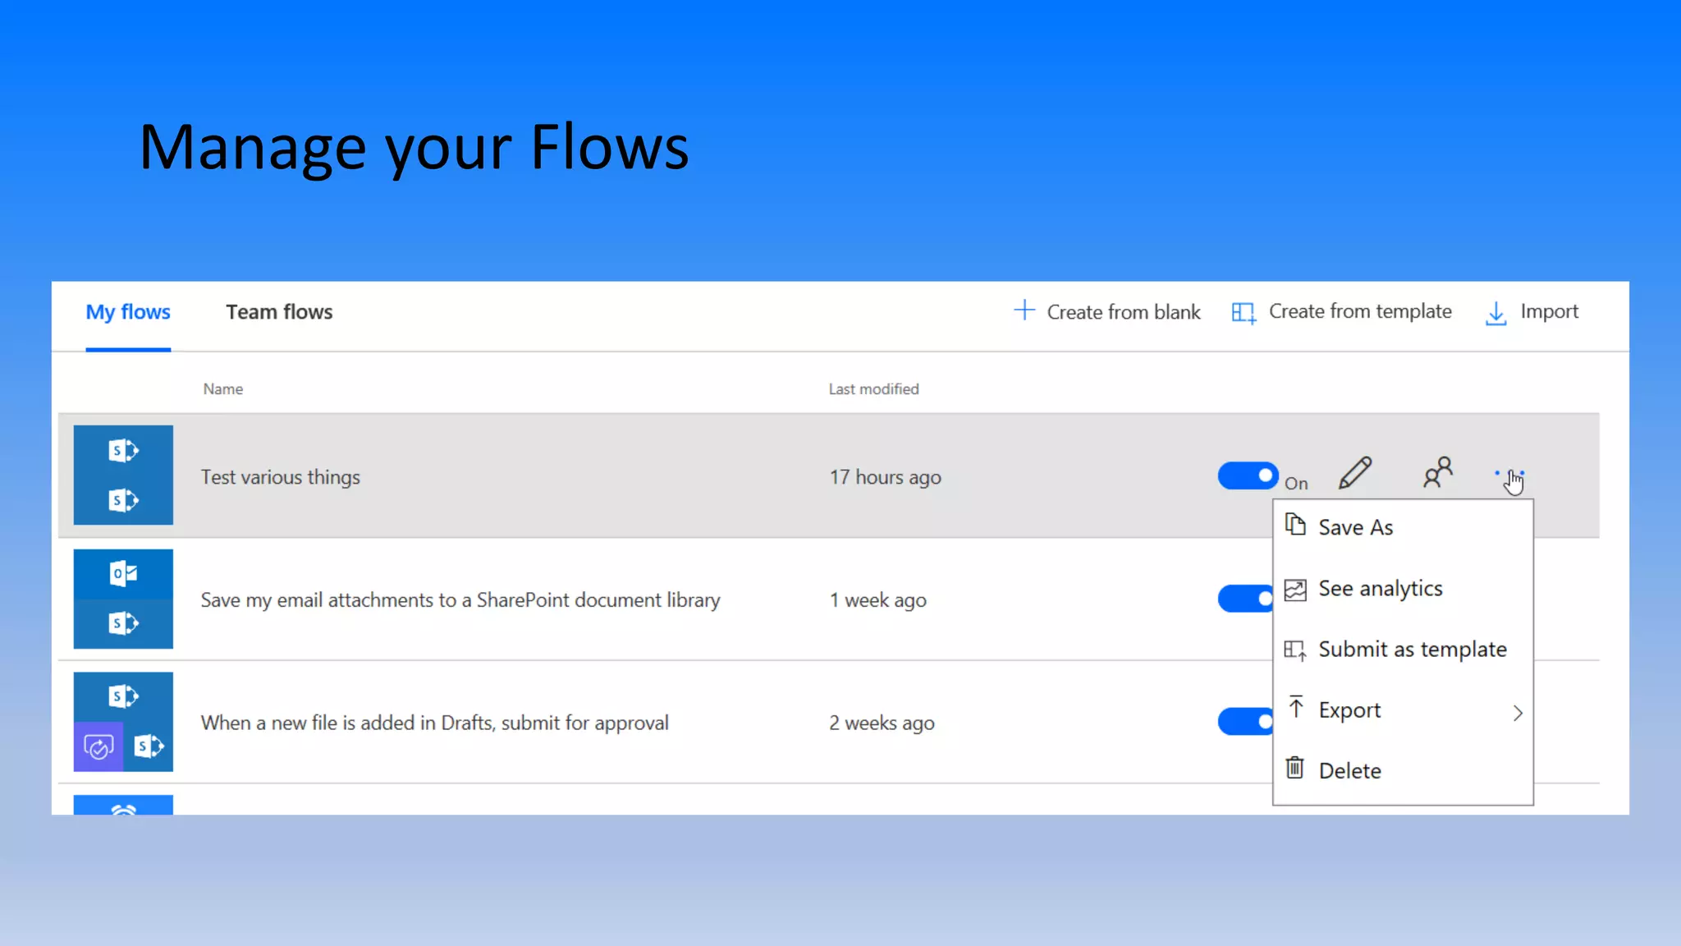The height and width of the screenshot is (946, 1681).
Task: Click the Import download arrow icon
Action: tap(1496, 313)
